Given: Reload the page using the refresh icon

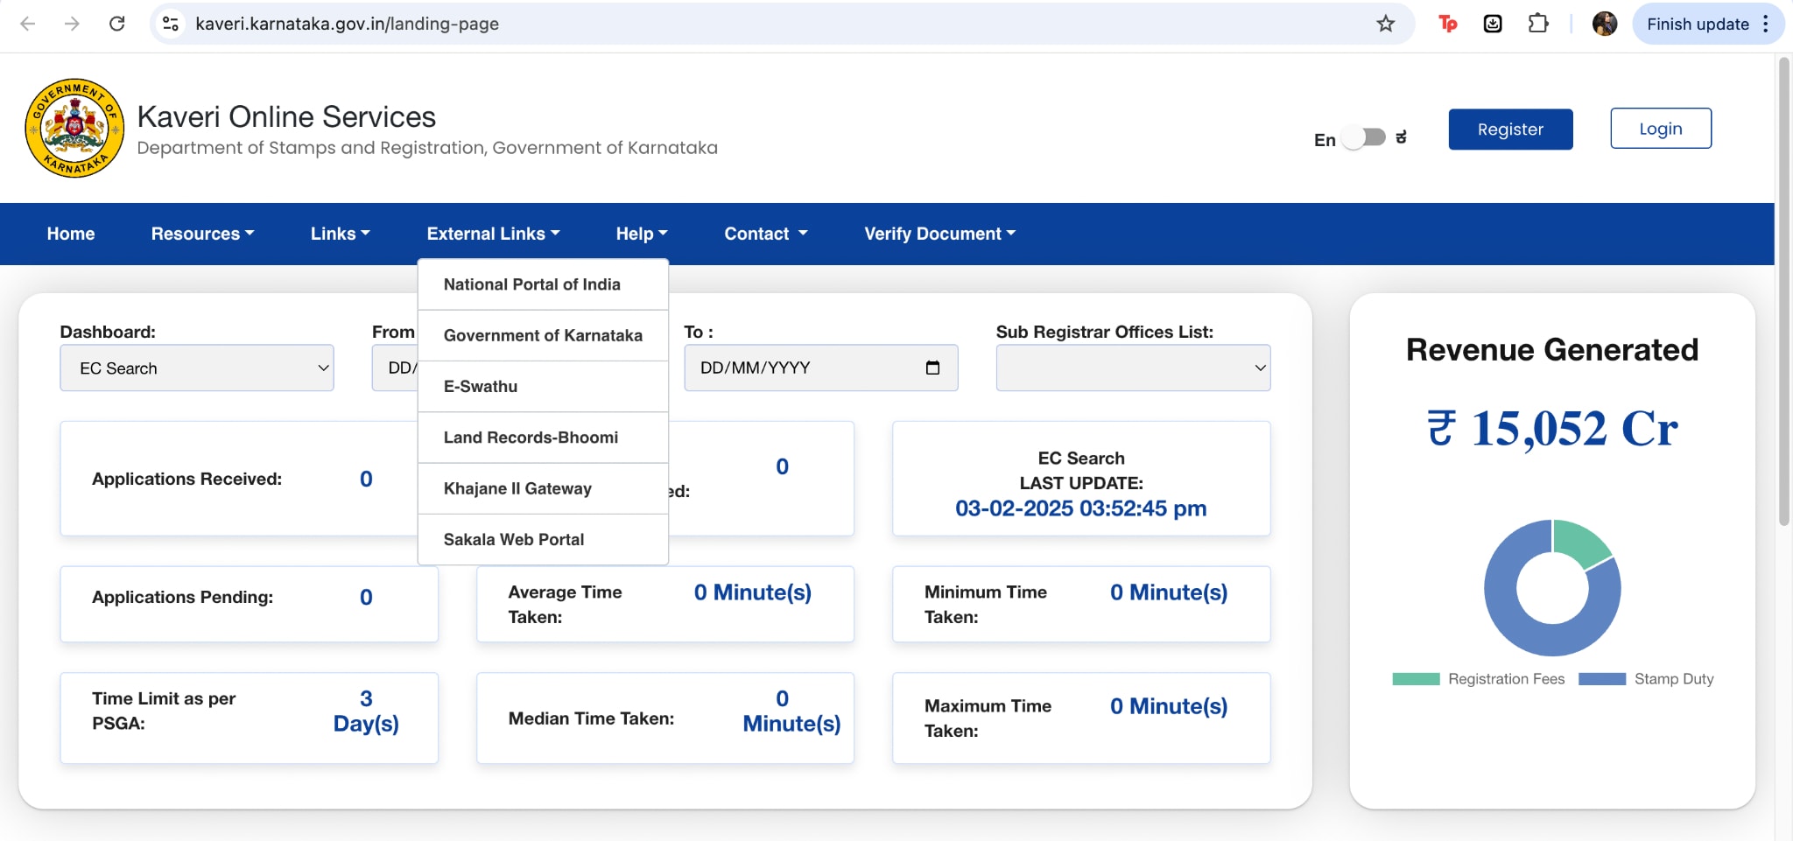Looking at the screenshot, I should (116, 24).
